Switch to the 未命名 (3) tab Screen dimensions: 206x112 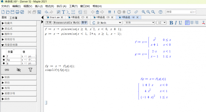pyautogui.click(x=103, y=17)
